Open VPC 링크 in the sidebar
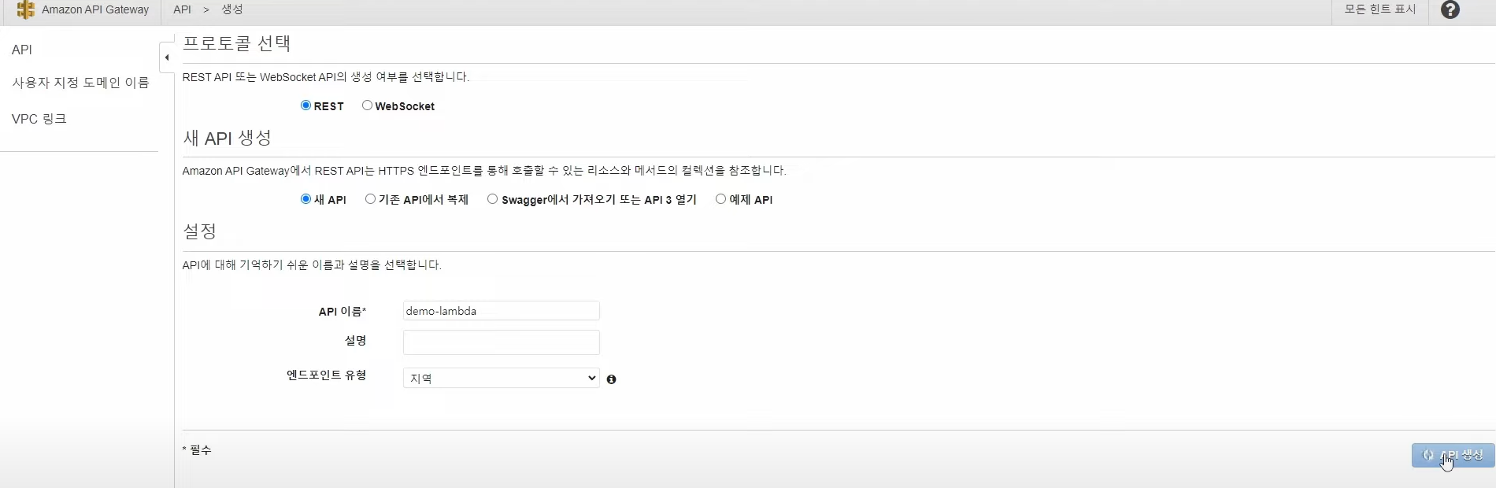Image resolution: width=1496 pixels, height=488 pixels. click(x=39, y=119)
